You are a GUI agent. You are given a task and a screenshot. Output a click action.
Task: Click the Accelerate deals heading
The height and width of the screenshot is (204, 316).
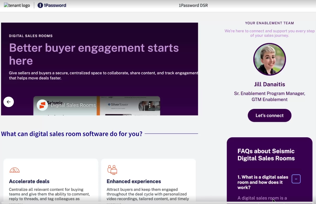click(x=29, y=181)
